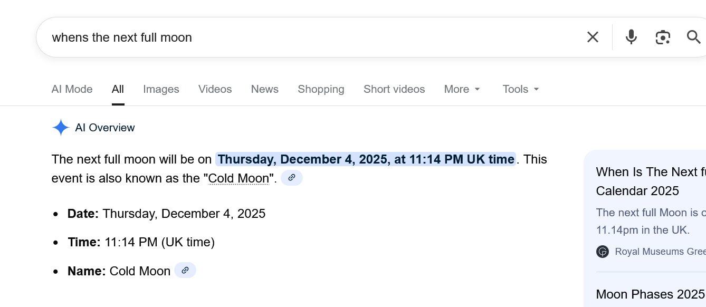Open source link icon after Cold Moon paragraph

coord(292,178)
